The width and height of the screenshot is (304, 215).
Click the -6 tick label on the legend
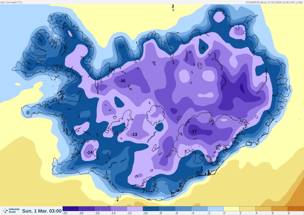pyautogui.click(x=177, y=213)
